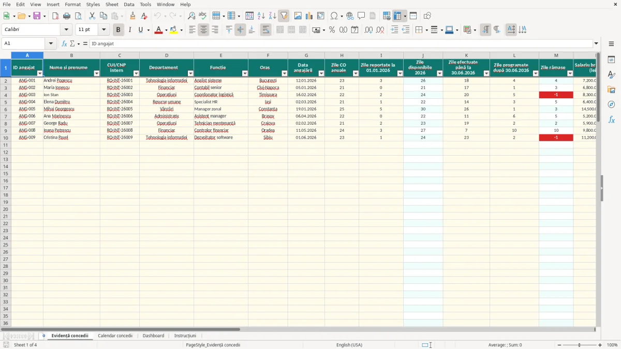The height and width of the screenshot is (349, 621).
Task: Export directly as PDF icon
Action: [x=55, y=16]
